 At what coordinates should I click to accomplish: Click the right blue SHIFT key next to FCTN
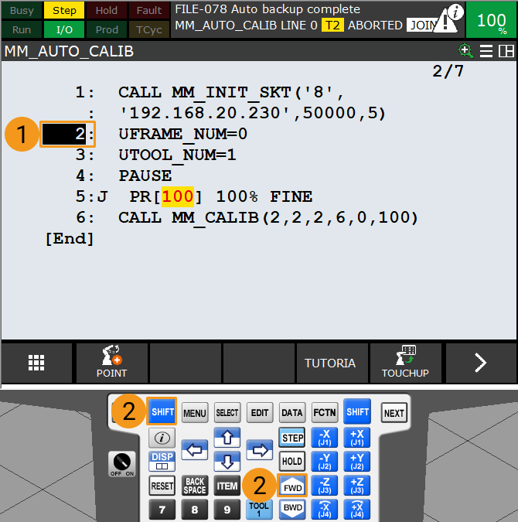pos(357,411)
